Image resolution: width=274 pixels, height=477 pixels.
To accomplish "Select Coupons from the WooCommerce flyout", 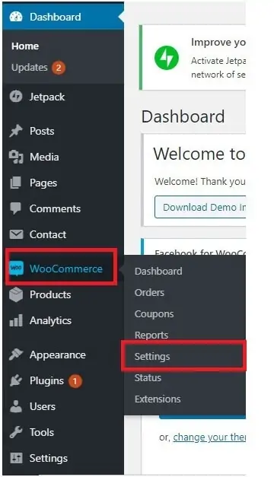I will pyautogui.click(x=154, y=314).
